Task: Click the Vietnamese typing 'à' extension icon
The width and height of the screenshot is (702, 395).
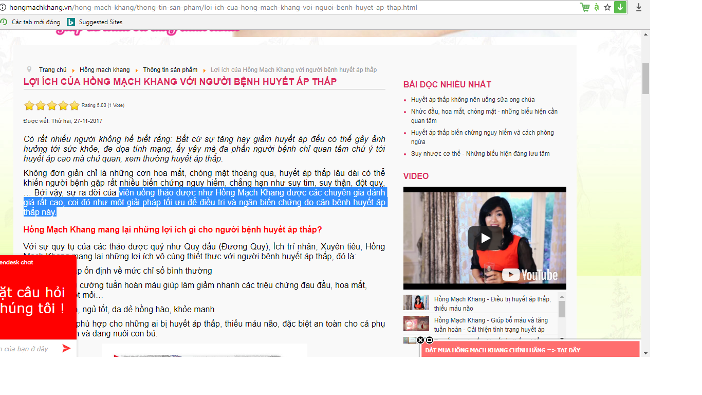Action: 596,7
